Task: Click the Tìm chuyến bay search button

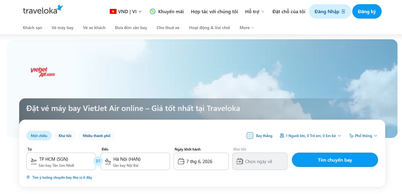Action: [335, 160]
